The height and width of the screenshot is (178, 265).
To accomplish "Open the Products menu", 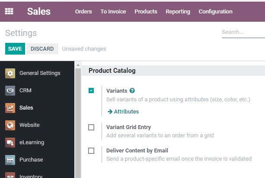I will (x=146, y=12).
